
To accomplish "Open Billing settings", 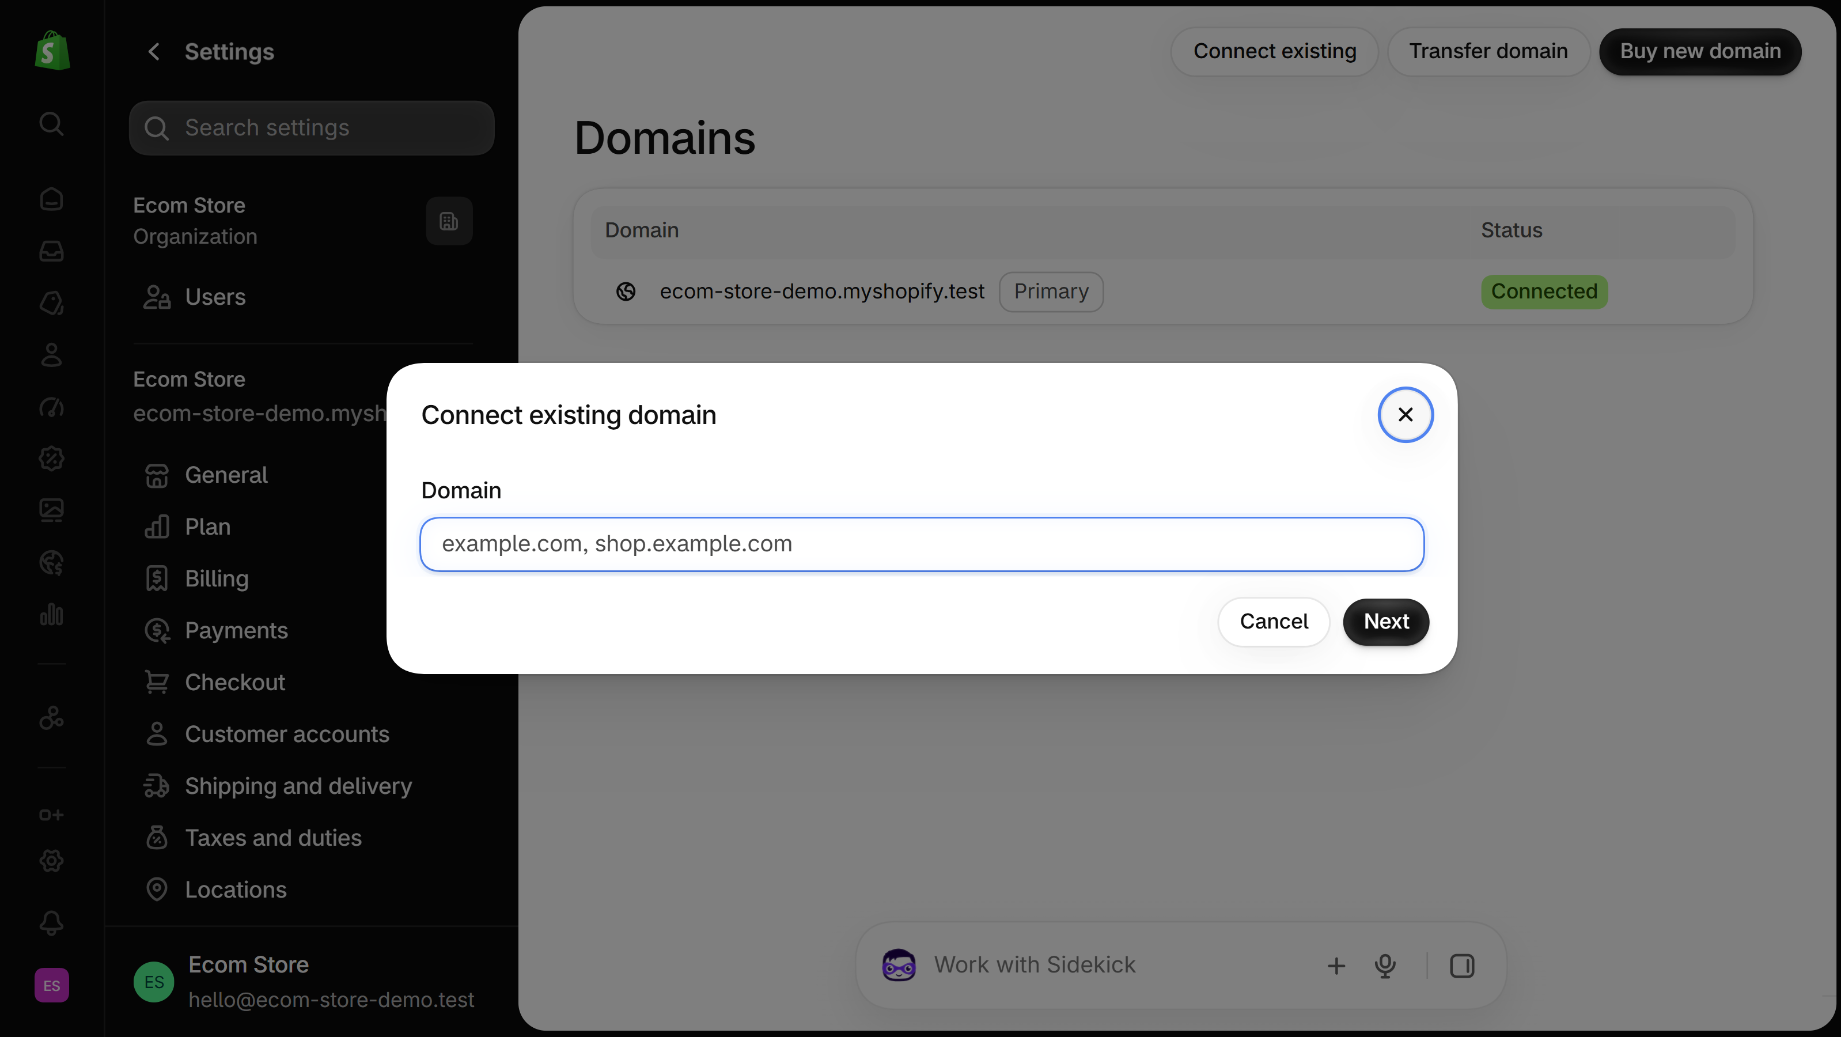I will (260, 579).
